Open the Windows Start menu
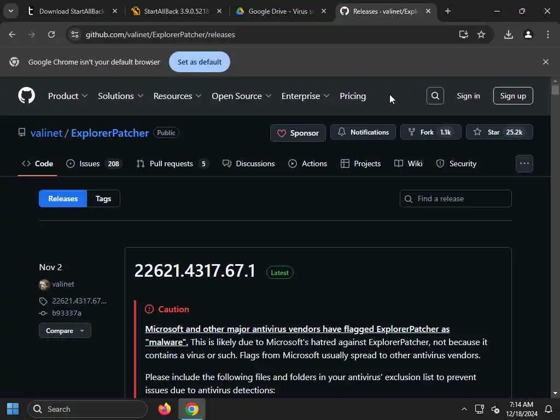Screen dimensions: 560x420 (x=13, y=409)
